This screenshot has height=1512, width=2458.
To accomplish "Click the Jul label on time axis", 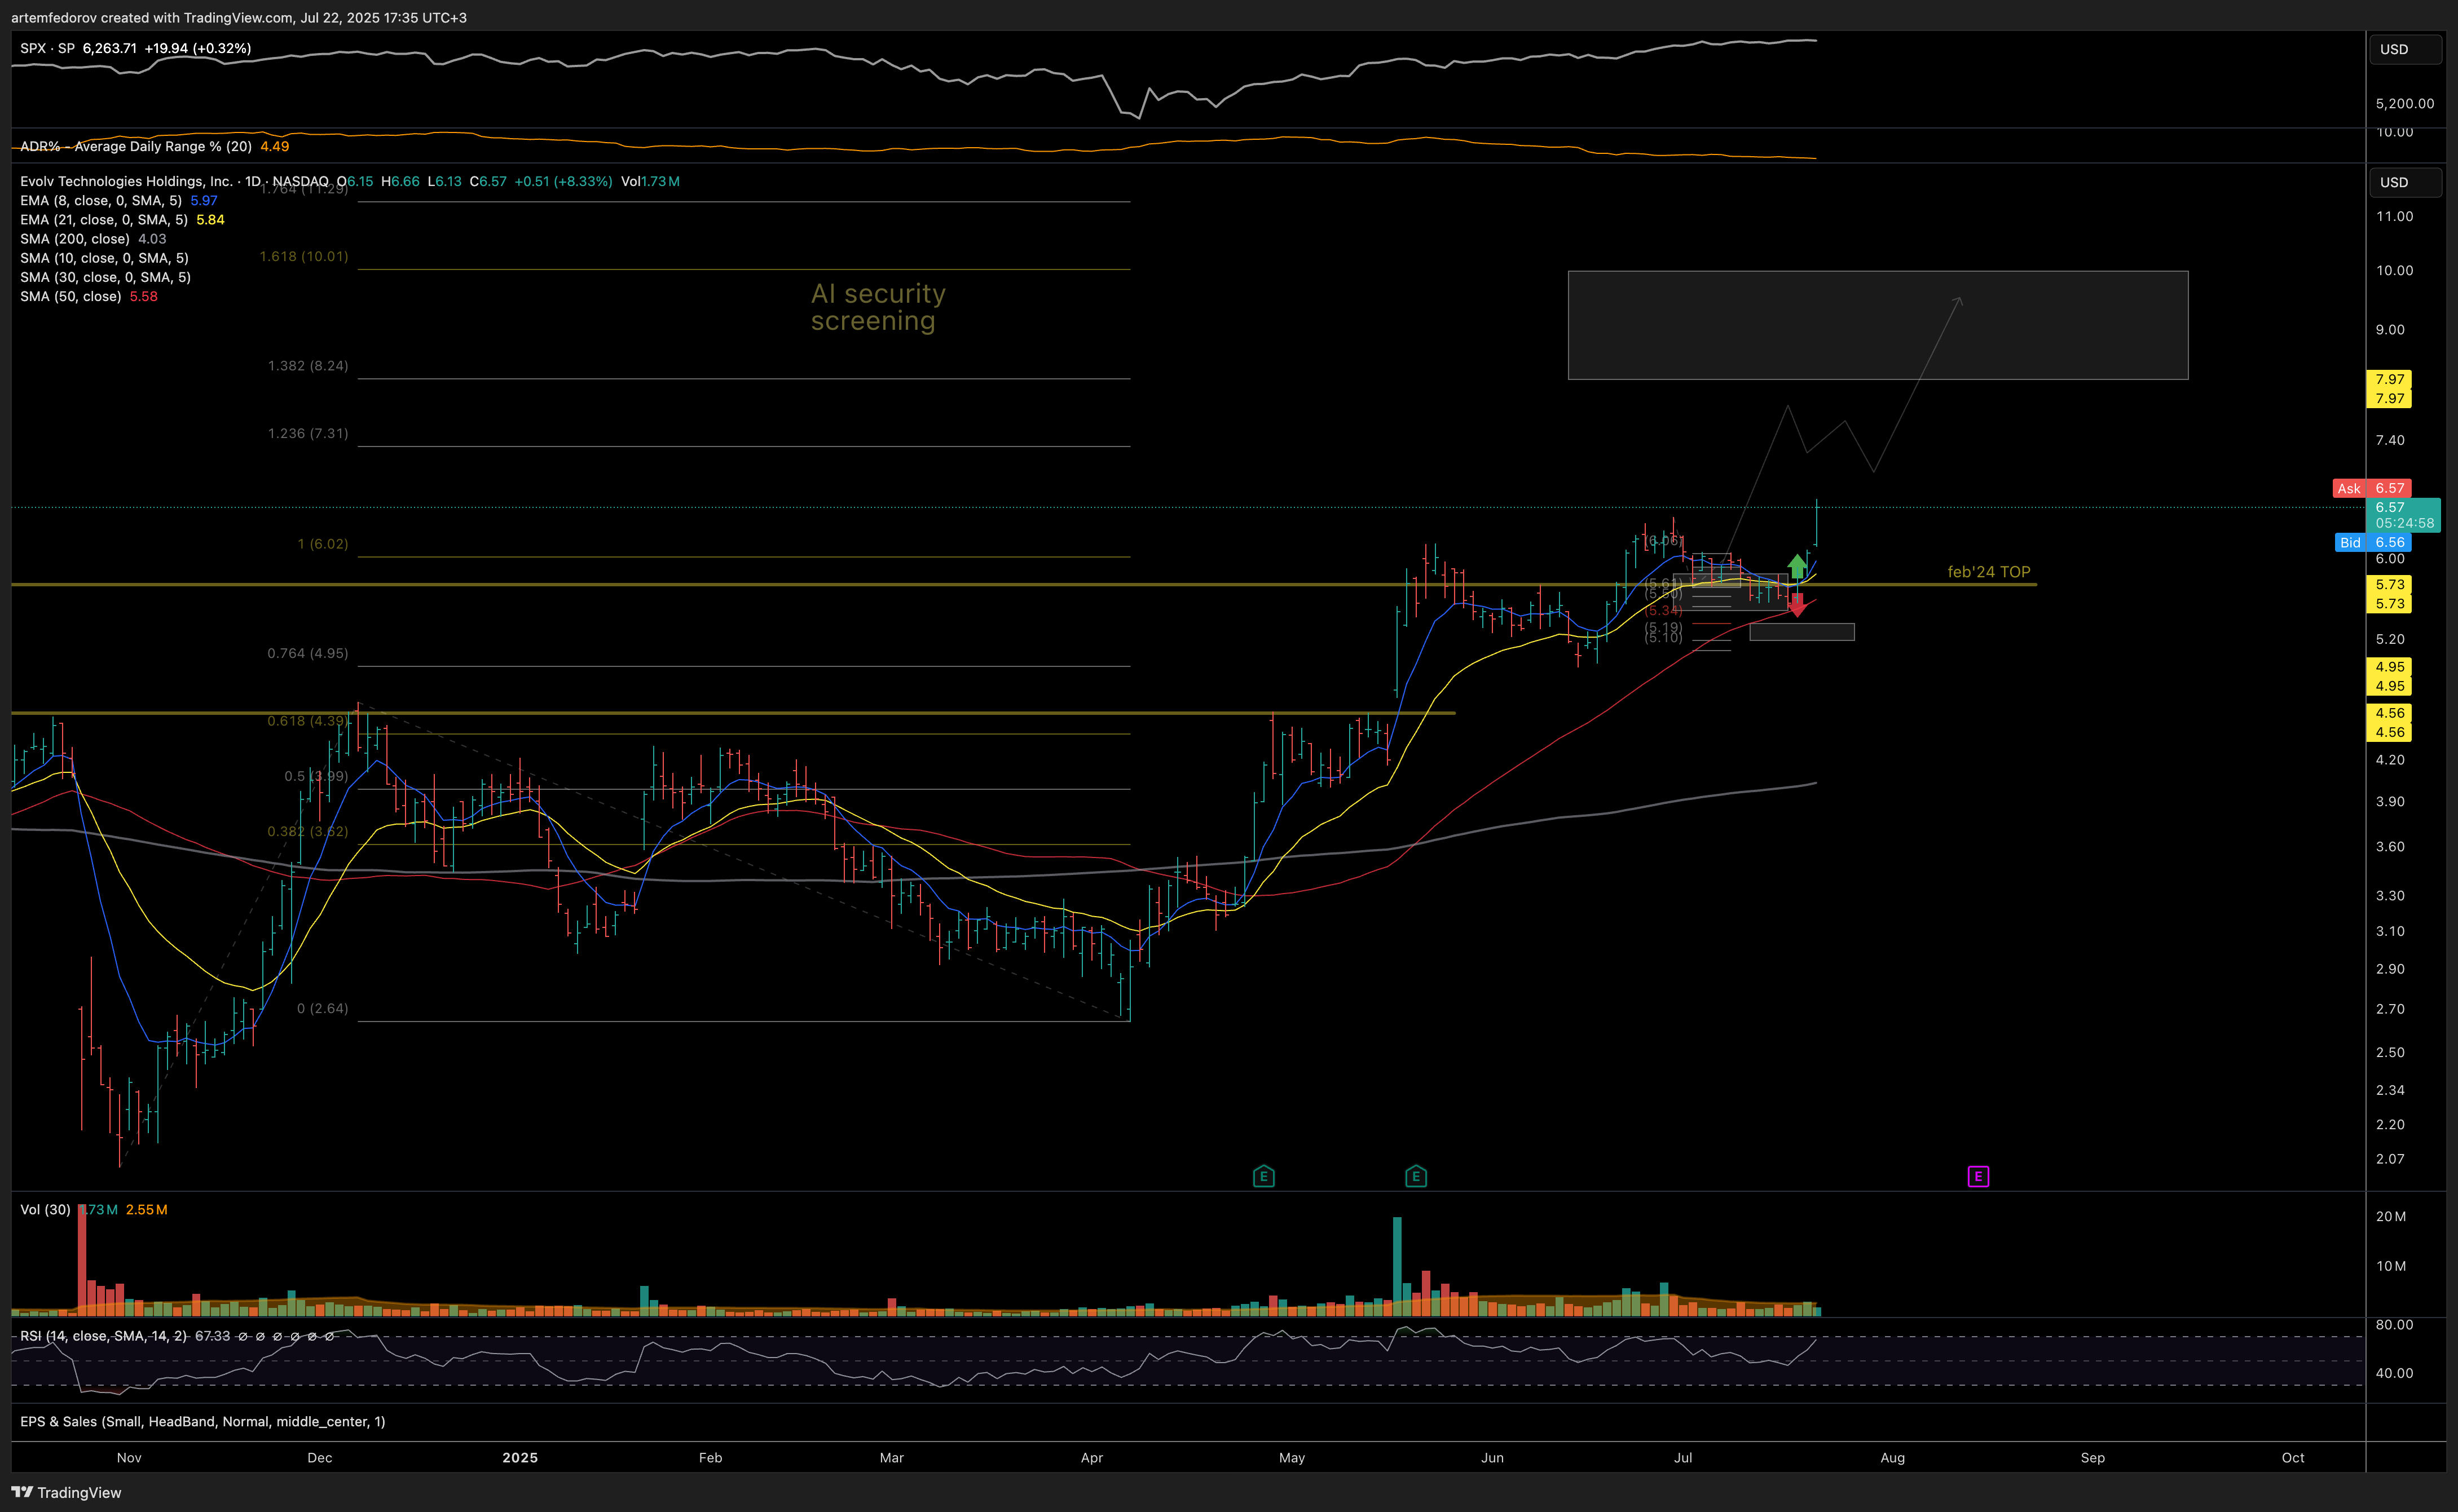I will [1684, 1457].
